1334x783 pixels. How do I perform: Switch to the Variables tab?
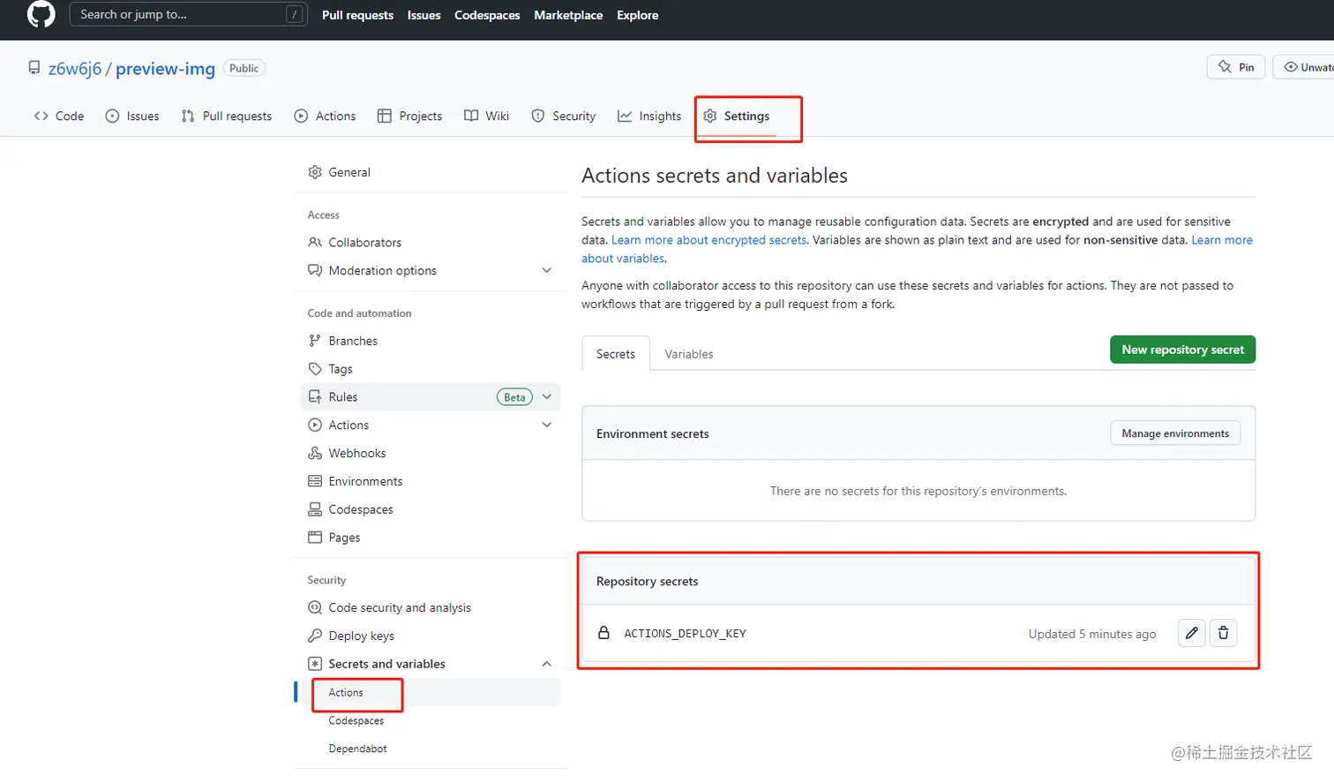[x=689, y=354]
